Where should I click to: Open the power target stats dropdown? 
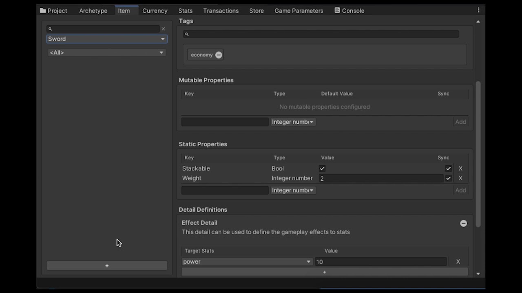[247, 262]
